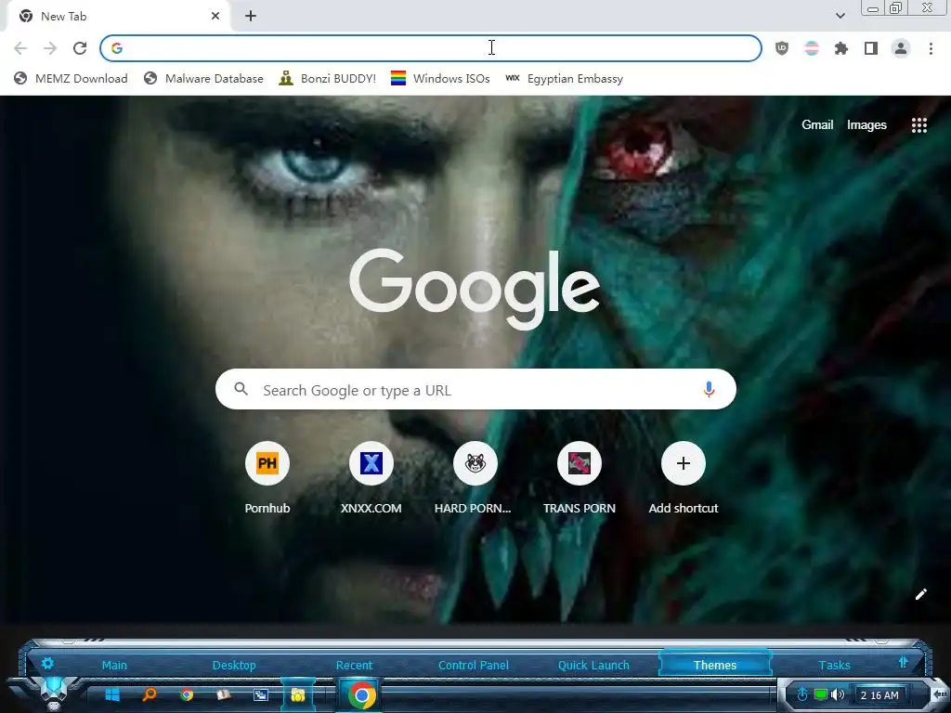Open the Google apps grid
This screenshot has height=713, width=951.
pyautogui.click(x=919, y=125)
